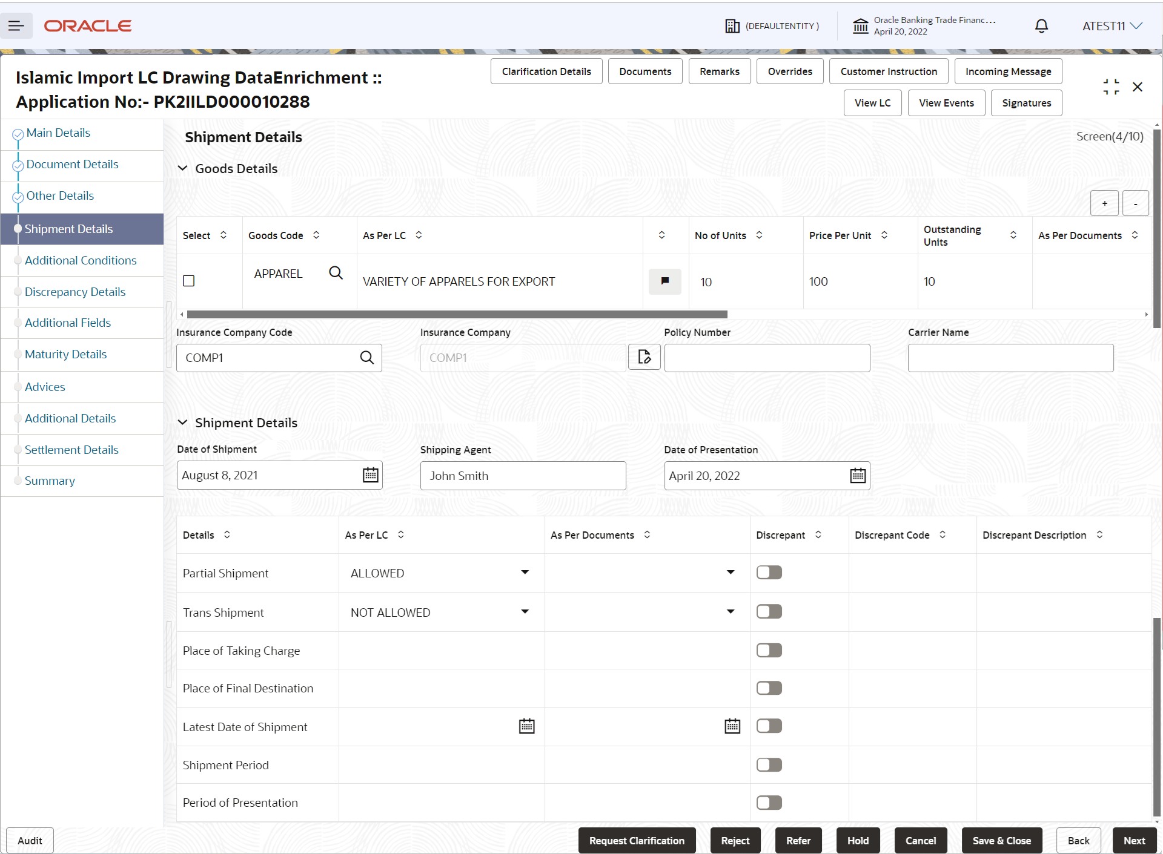Open the Goods Code search lookup
The image size is (1163, 854).
pos(336,273)
